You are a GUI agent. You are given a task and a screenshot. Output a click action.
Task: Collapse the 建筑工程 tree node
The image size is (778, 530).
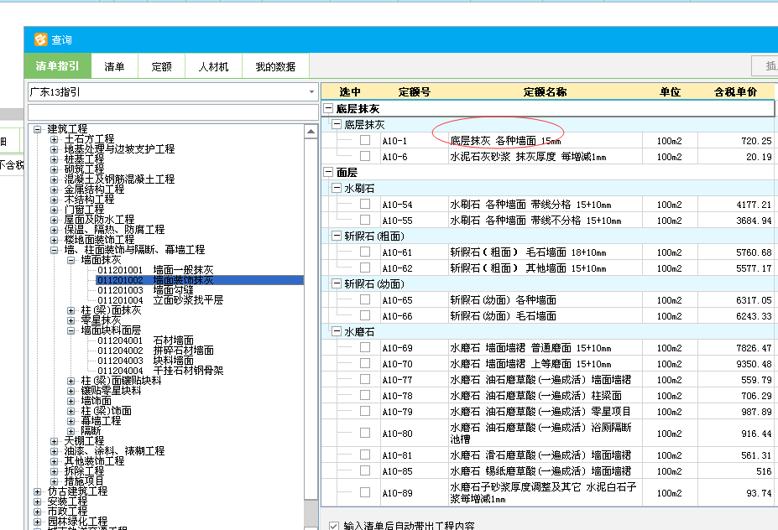click(x=37, y=129)
